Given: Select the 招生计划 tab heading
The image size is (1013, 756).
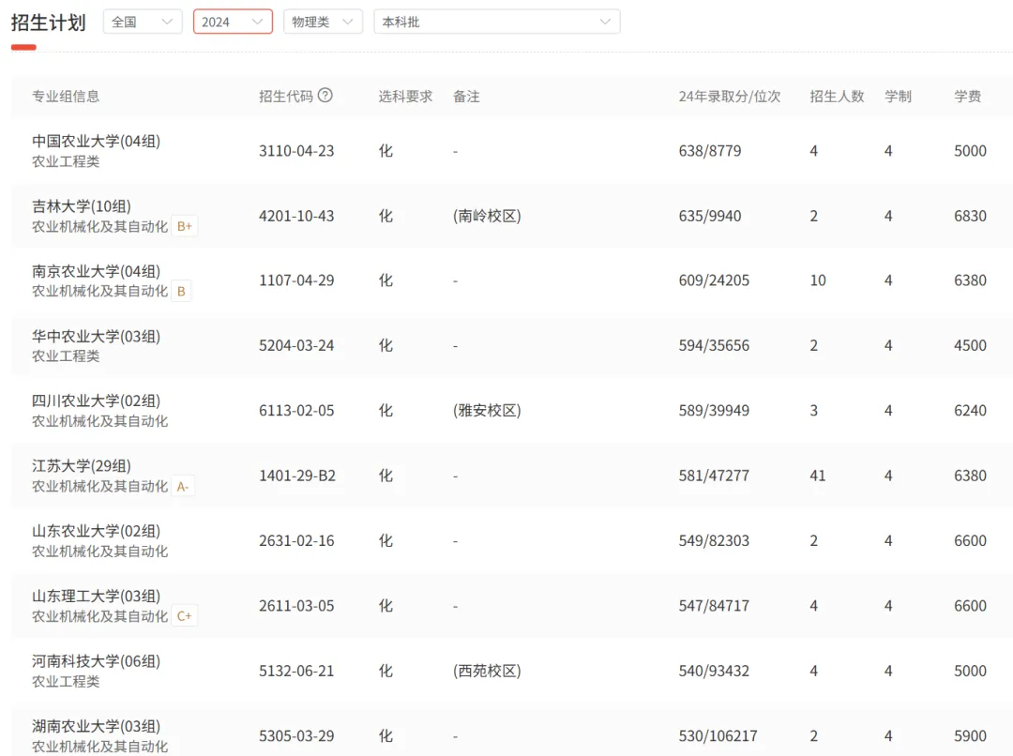Looking at the screenshot, I should (x=49, y=23).
